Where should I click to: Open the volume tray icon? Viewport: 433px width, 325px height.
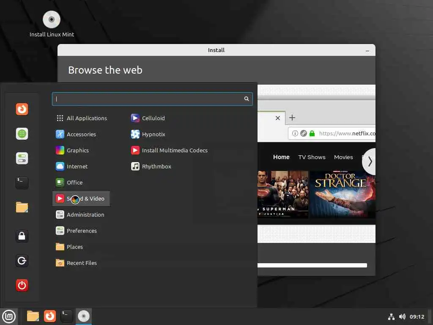402,317
